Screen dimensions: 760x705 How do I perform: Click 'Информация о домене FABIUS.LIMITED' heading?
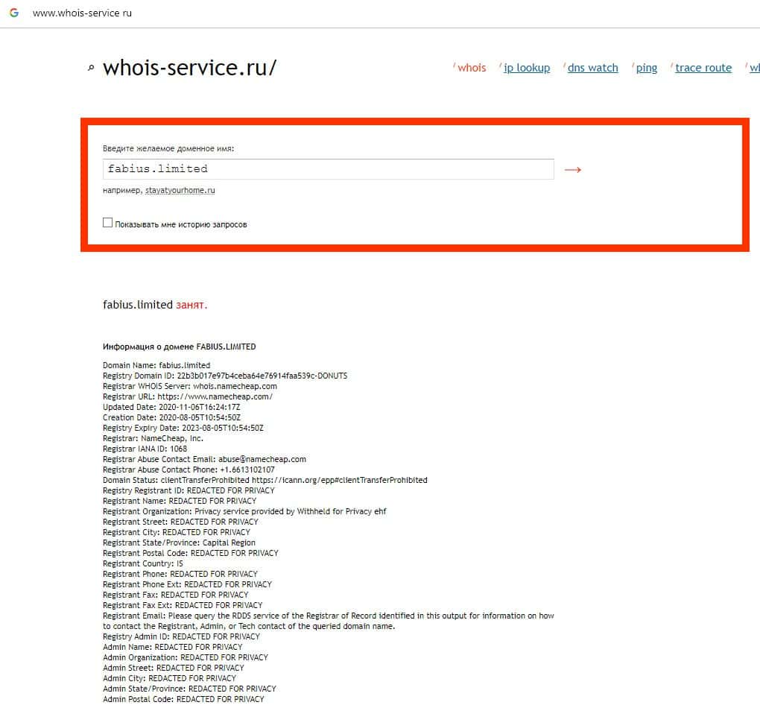tap(180, 347)
